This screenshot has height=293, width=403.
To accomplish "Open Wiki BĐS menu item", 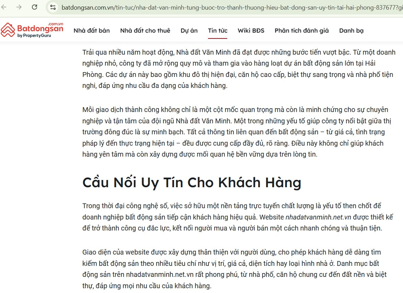I will (x=251, y=31).
